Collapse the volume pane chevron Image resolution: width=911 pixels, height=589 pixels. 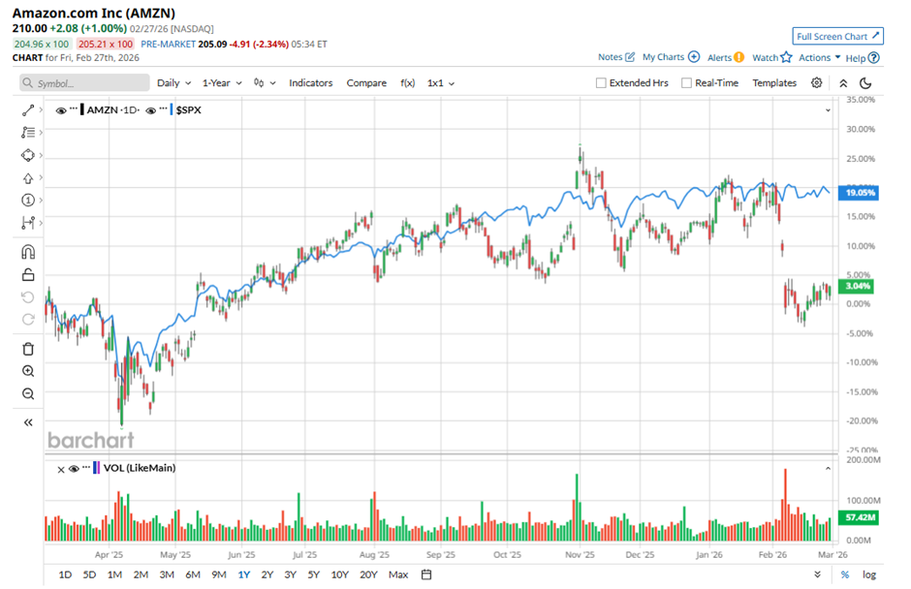coord(828,468)
